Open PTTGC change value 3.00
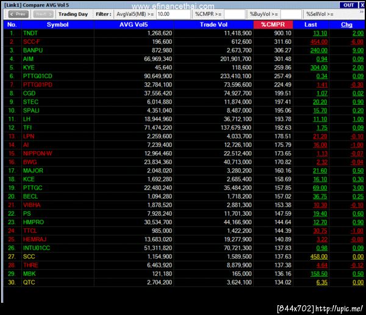Viewport: 366px width, 315px height. tap(358, 188)
